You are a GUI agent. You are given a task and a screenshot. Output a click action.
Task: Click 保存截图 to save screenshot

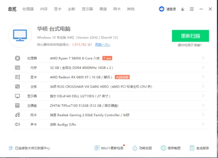pos(171,148)
